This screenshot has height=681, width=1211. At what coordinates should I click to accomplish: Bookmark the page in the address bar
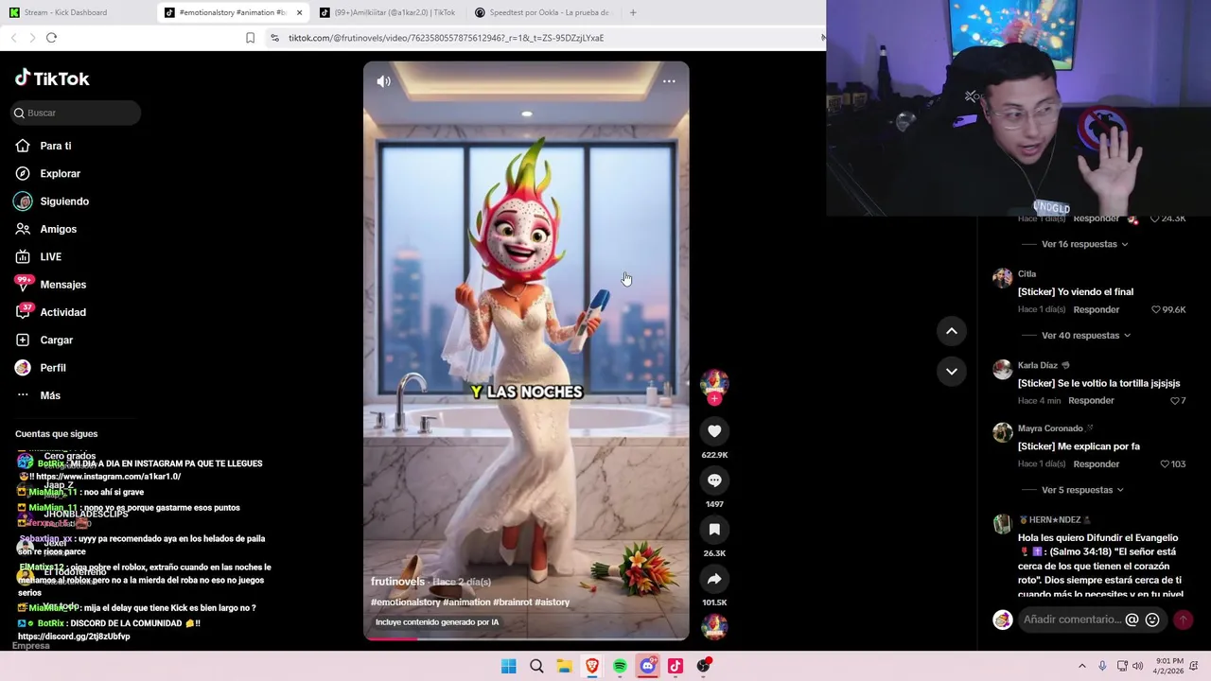tap(250, 38)
